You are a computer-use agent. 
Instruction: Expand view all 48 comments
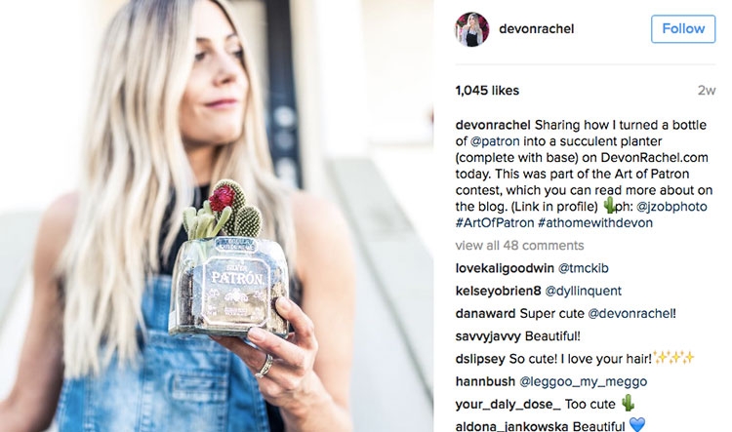[519, 246]
